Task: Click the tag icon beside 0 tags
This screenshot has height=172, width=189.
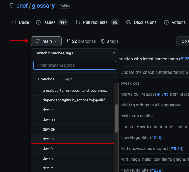Action: [x=103, y=41]
